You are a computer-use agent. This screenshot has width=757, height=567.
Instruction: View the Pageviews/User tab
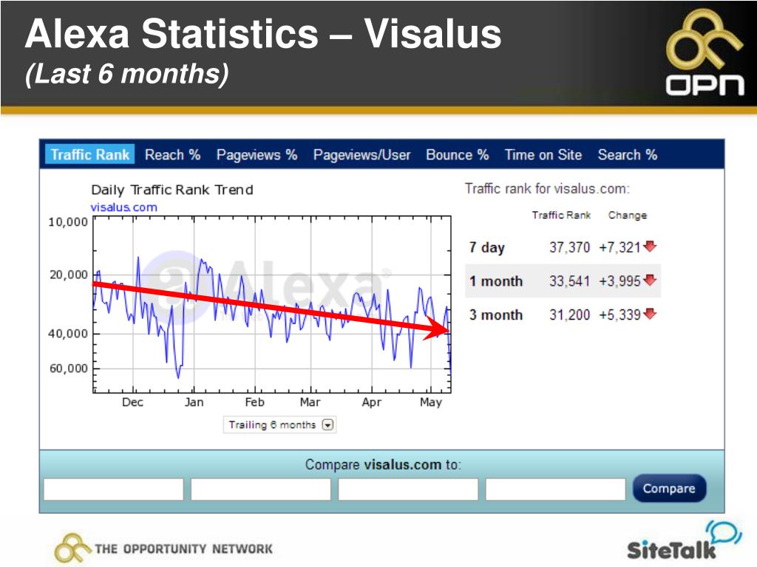[x=361, y=155]
